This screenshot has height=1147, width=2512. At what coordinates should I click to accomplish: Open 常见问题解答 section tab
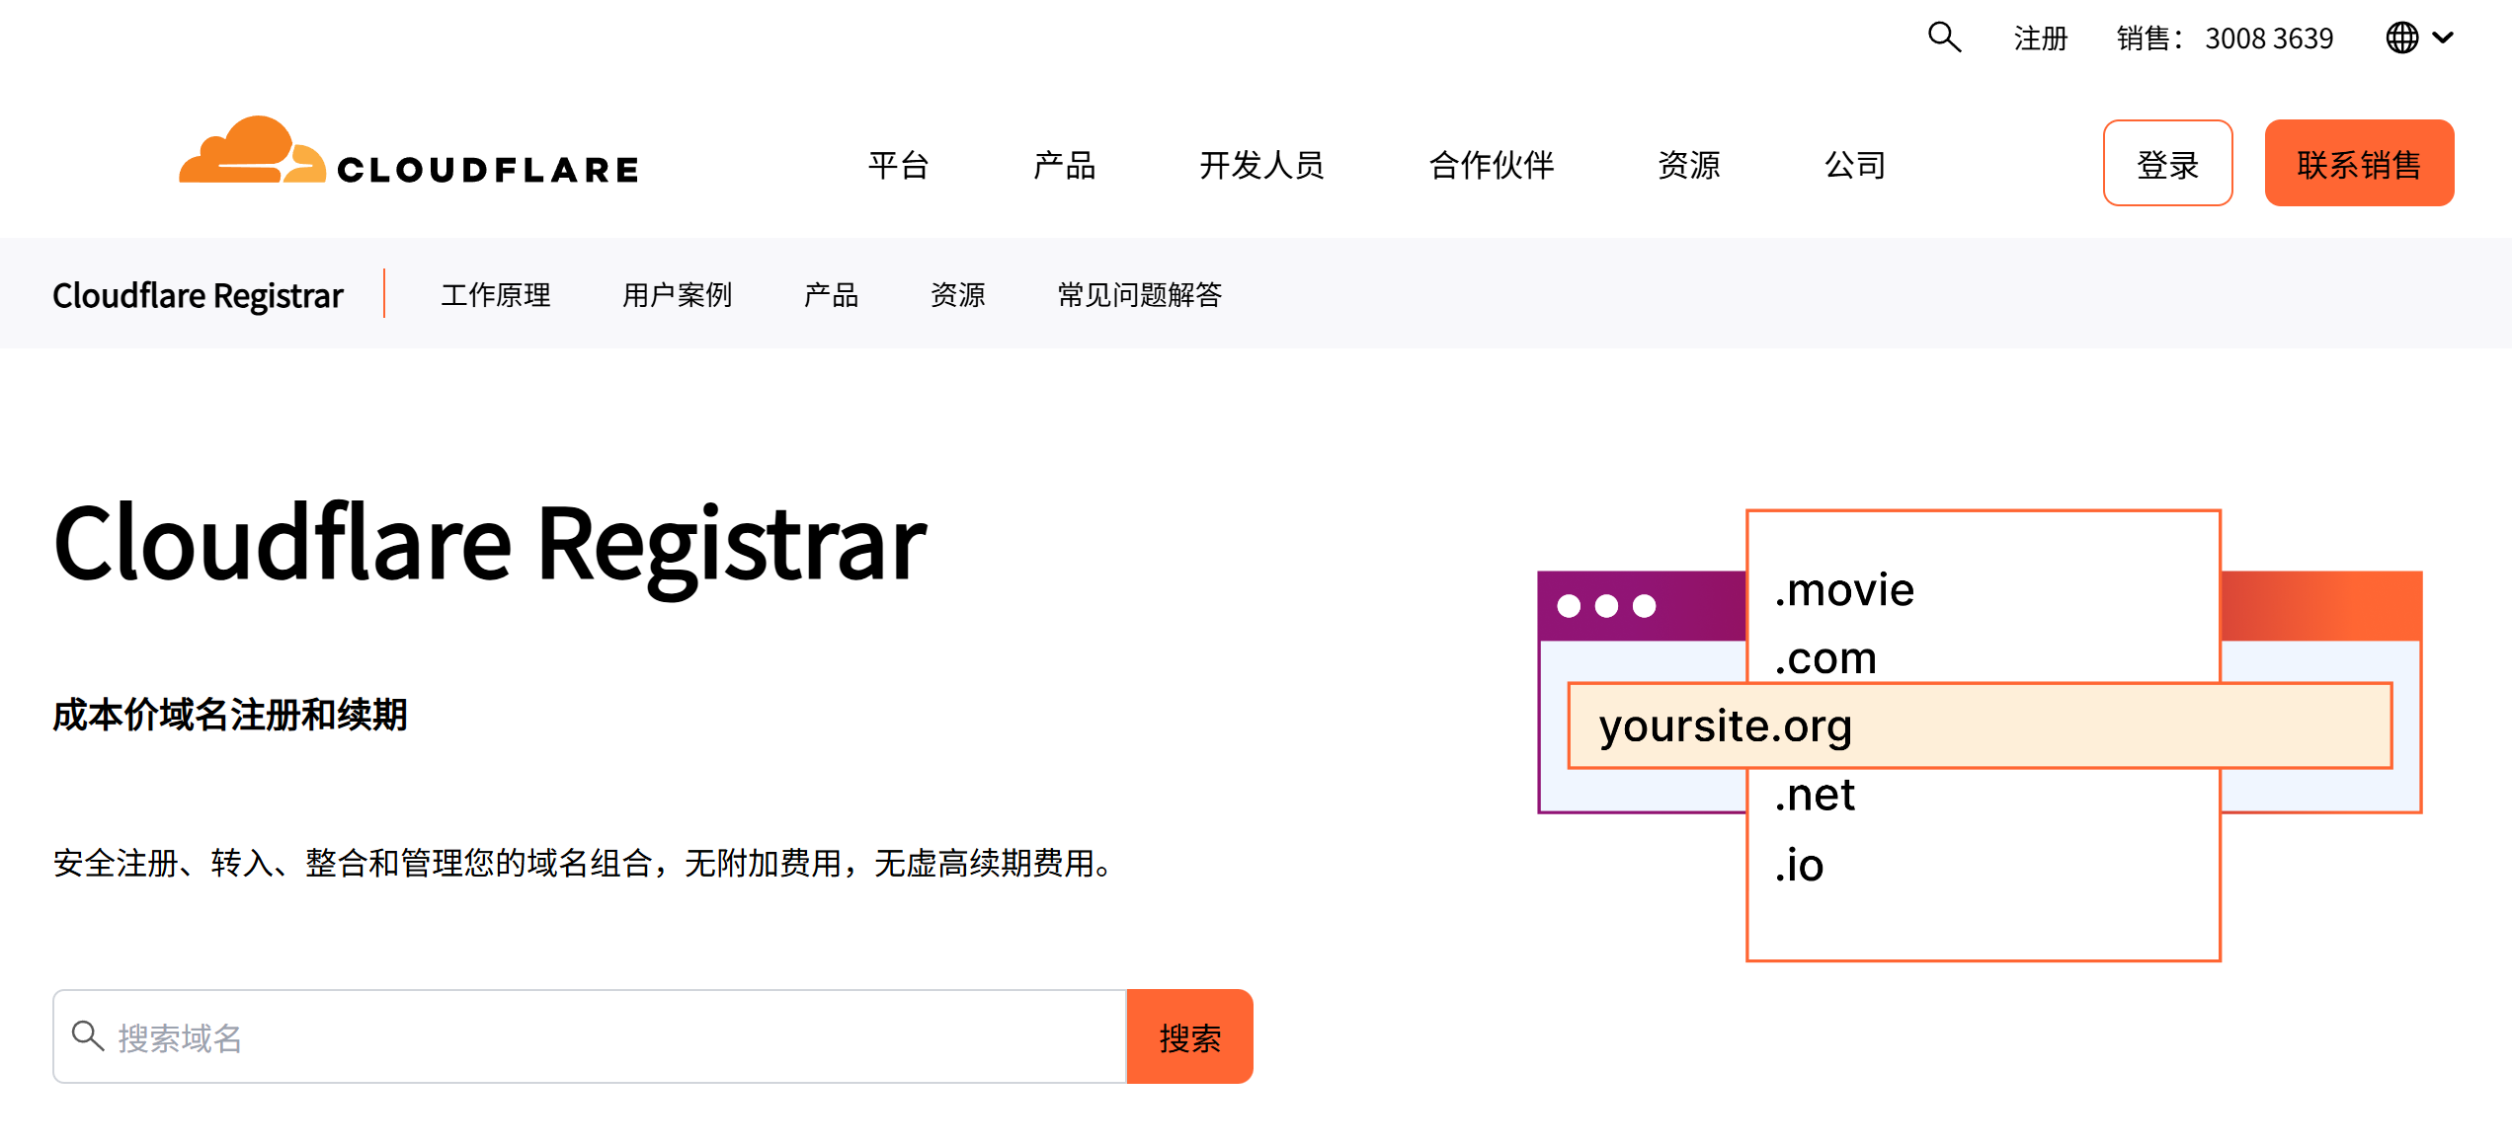(x=1139, y=294)
